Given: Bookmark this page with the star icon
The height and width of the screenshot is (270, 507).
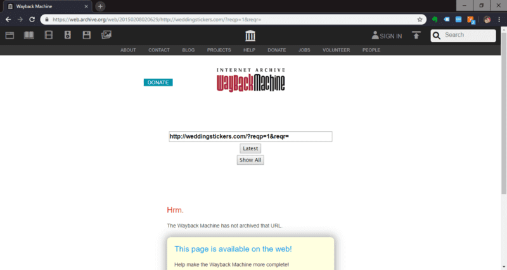Looking at the screenshot, I should [x=420, y=20].
